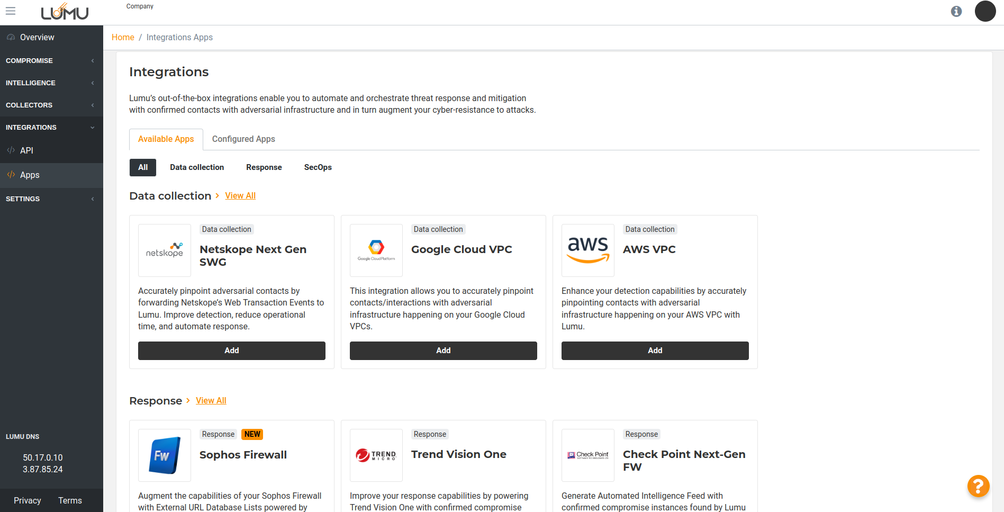Click the Sophos Firewall Fw icon

click(x=165, y=455)
